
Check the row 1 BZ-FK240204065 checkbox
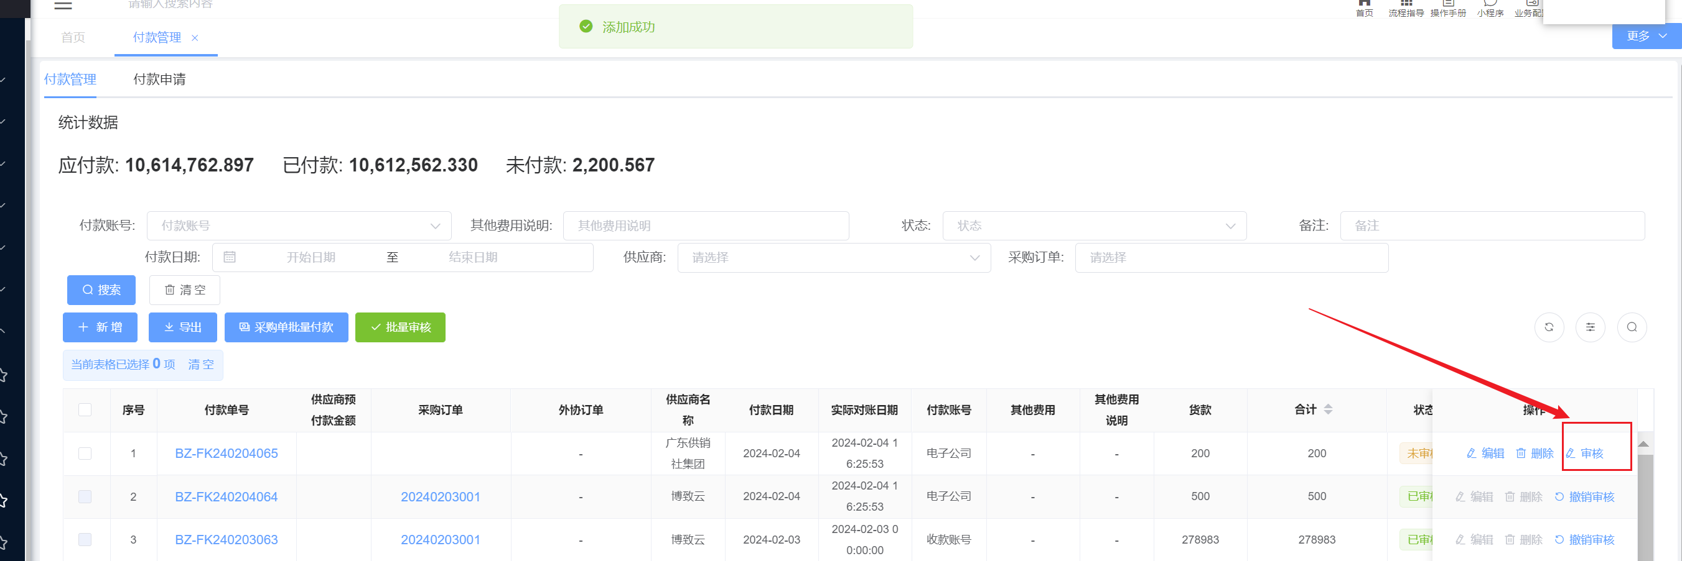tap(85, 454)
